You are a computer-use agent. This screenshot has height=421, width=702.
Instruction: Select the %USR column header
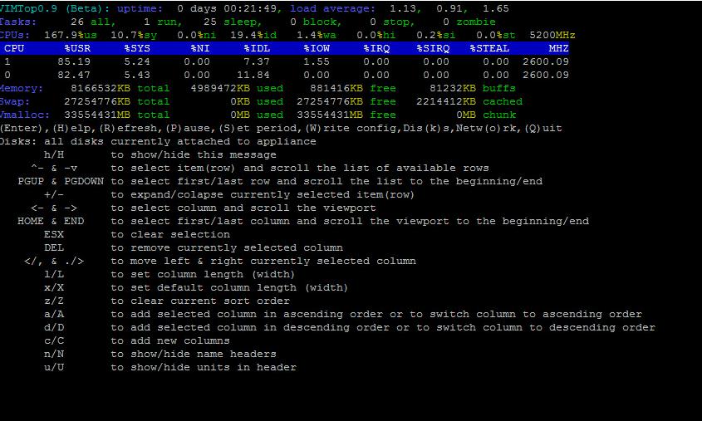[x=77, y=48]
